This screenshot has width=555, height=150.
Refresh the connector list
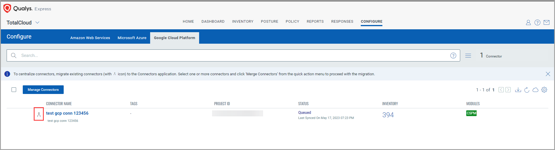click(x=527, y=90)
